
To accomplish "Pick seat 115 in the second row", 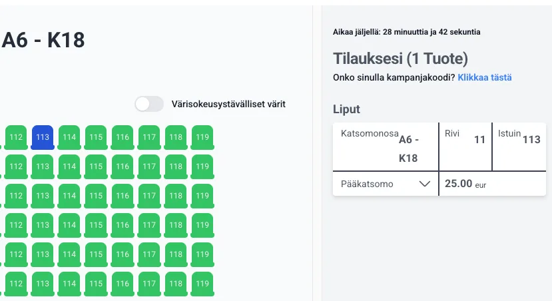I will (x=96, y=166).
